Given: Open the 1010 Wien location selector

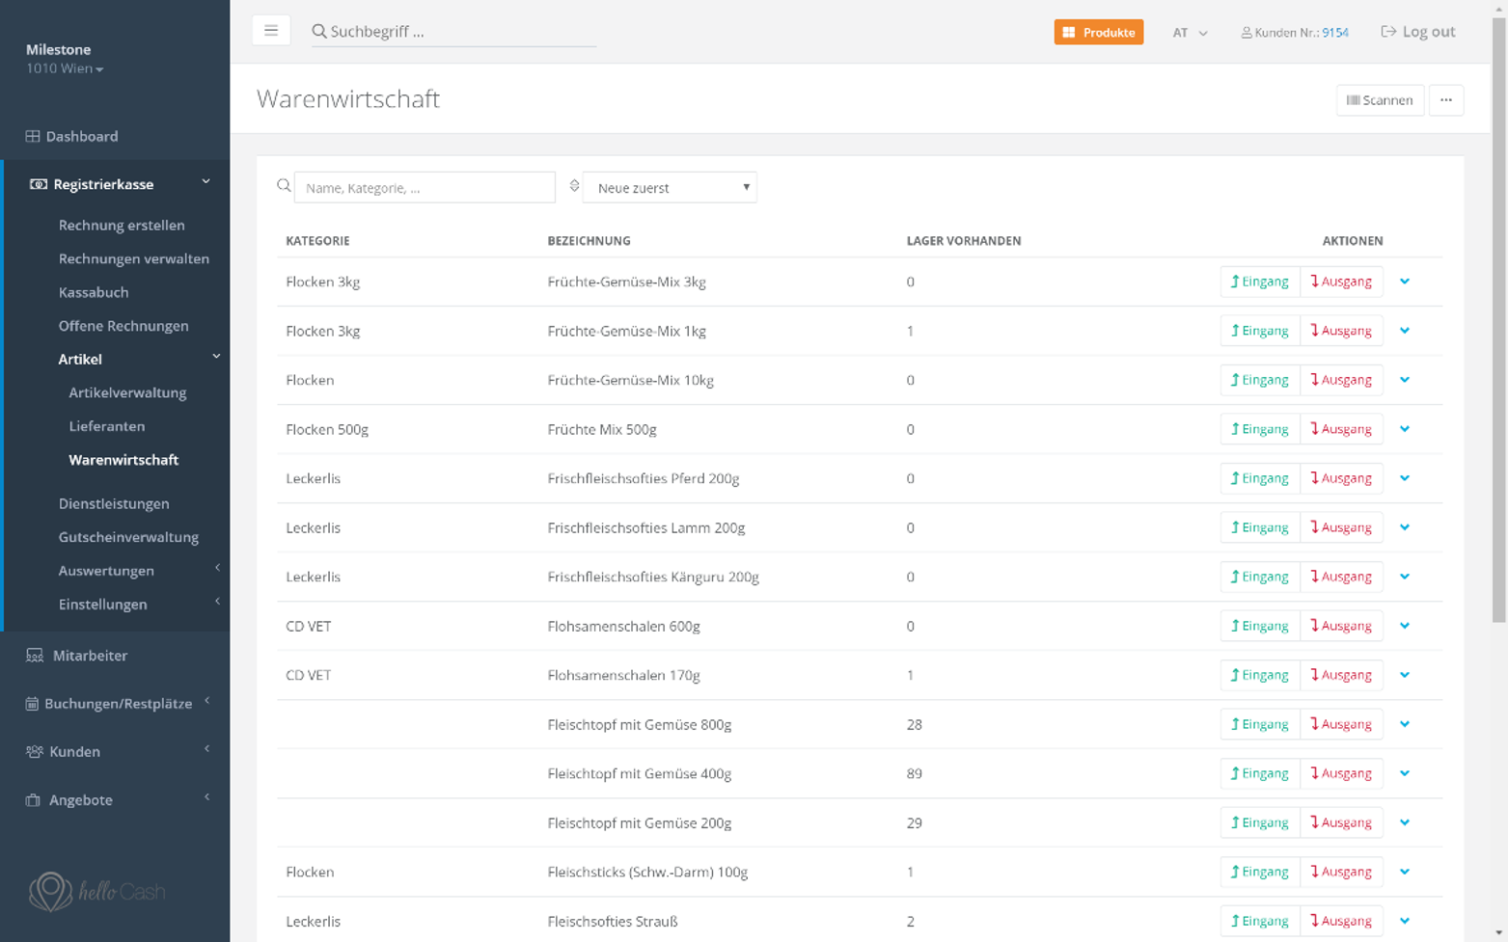Looking at the screenshot, I should 65,68.
